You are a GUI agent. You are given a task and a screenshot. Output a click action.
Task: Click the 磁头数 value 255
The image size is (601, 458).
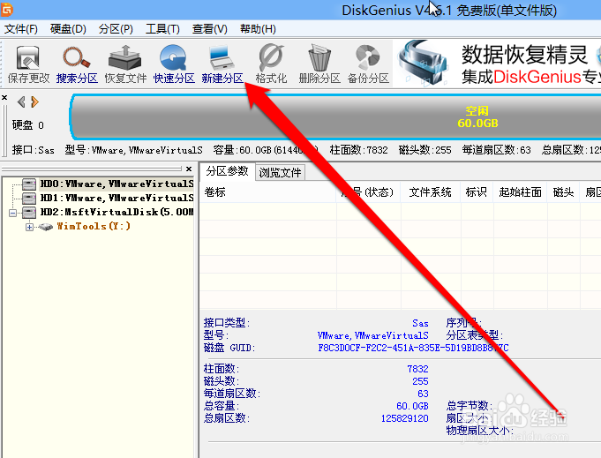click(x=420, y=381)
